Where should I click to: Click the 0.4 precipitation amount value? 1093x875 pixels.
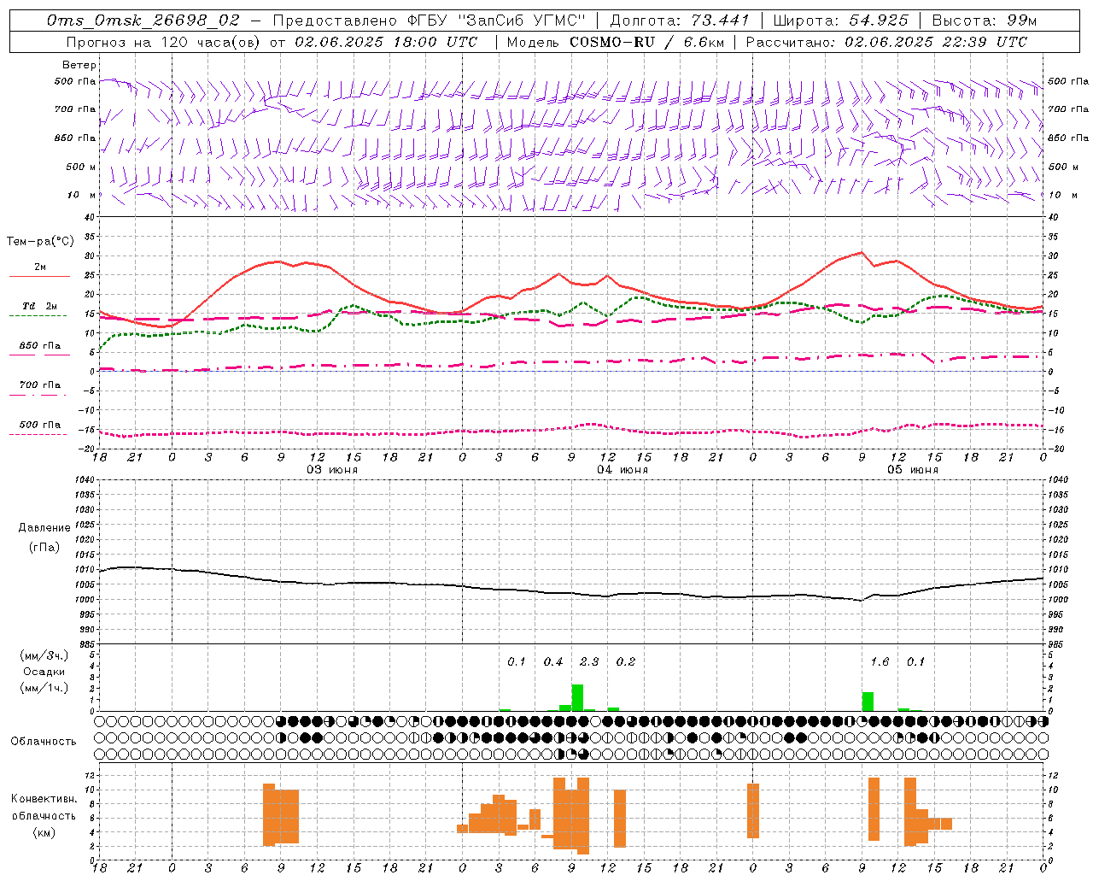tap(553, 661)
